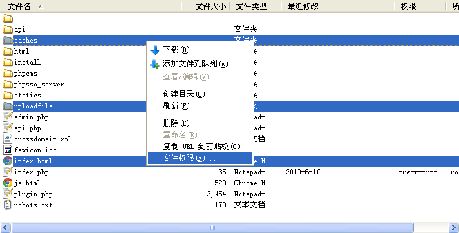Click the phpsso_server folder icon

(8, 85)
